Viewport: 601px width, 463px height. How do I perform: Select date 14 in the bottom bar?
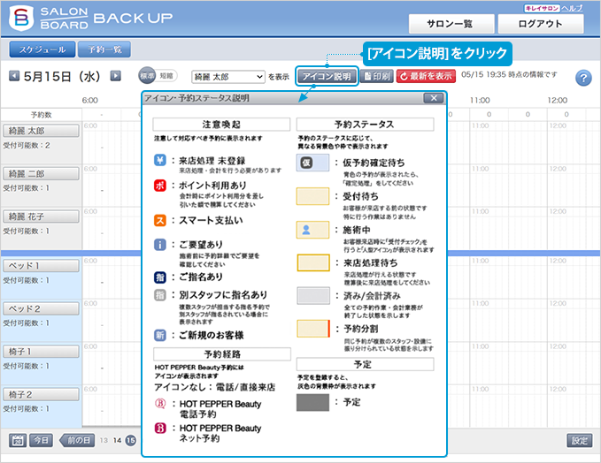click(118, 440)
